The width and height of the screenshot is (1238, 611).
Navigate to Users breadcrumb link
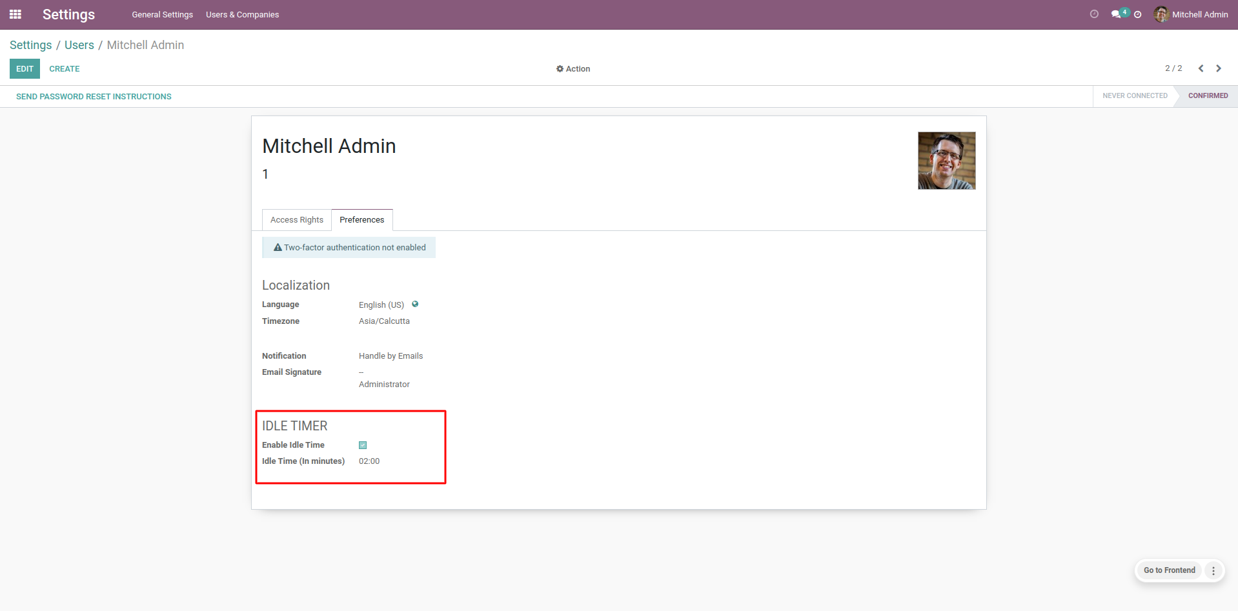[x=79, y=45]
